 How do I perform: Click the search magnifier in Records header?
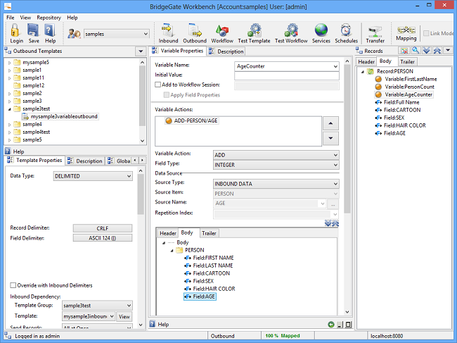416,51
